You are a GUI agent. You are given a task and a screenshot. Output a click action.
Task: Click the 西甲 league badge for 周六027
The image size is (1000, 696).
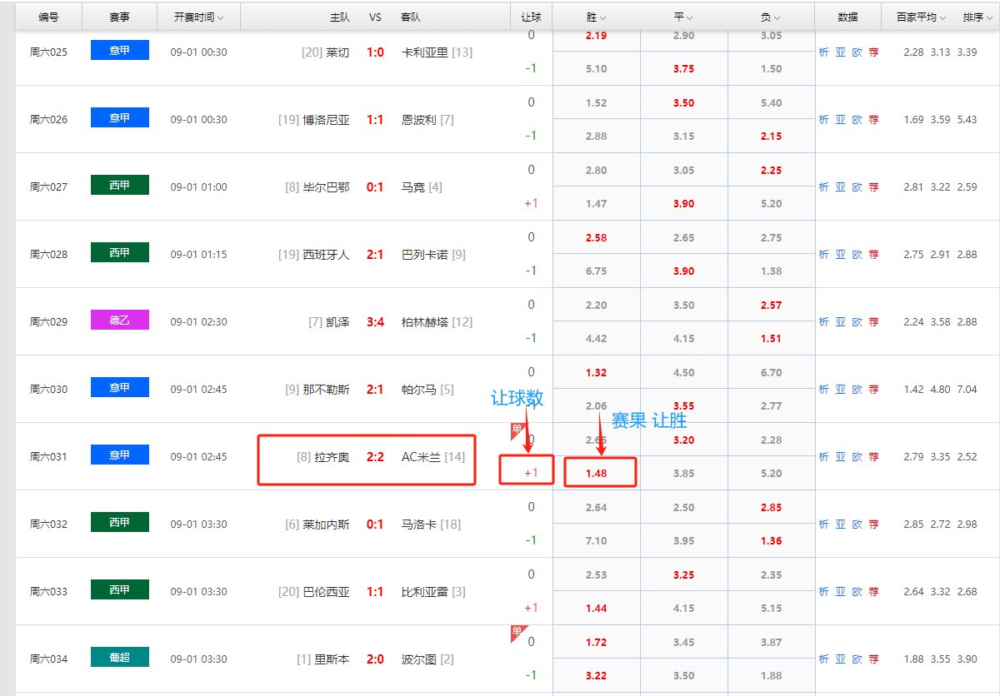pyautogui.click(x=119, y=185)
